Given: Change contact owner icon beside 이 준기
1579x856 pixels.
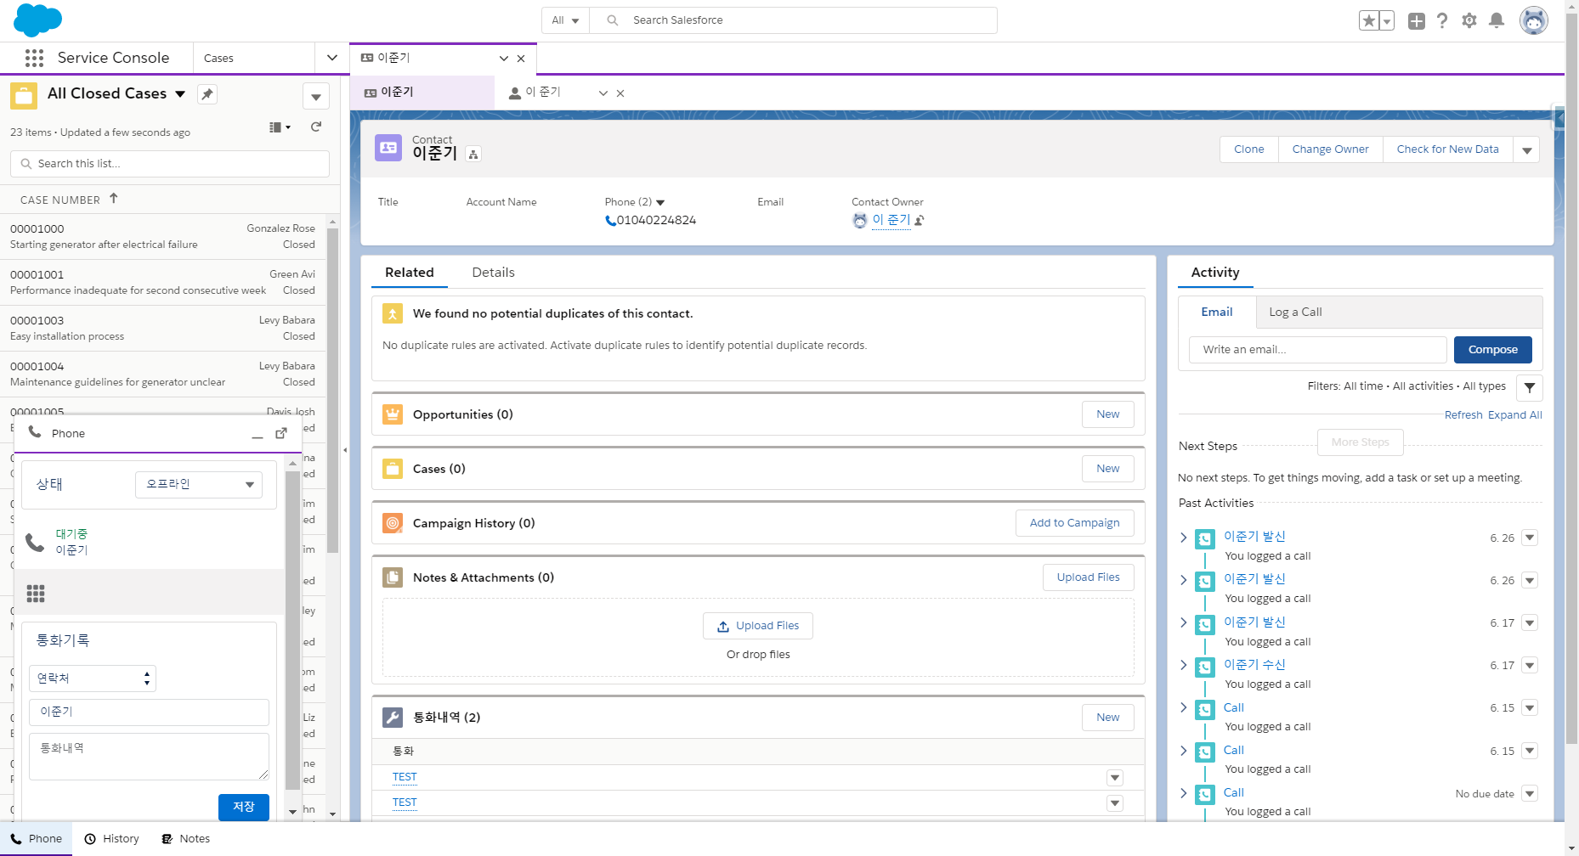Looking at the screenshot, I should (919, 221).
